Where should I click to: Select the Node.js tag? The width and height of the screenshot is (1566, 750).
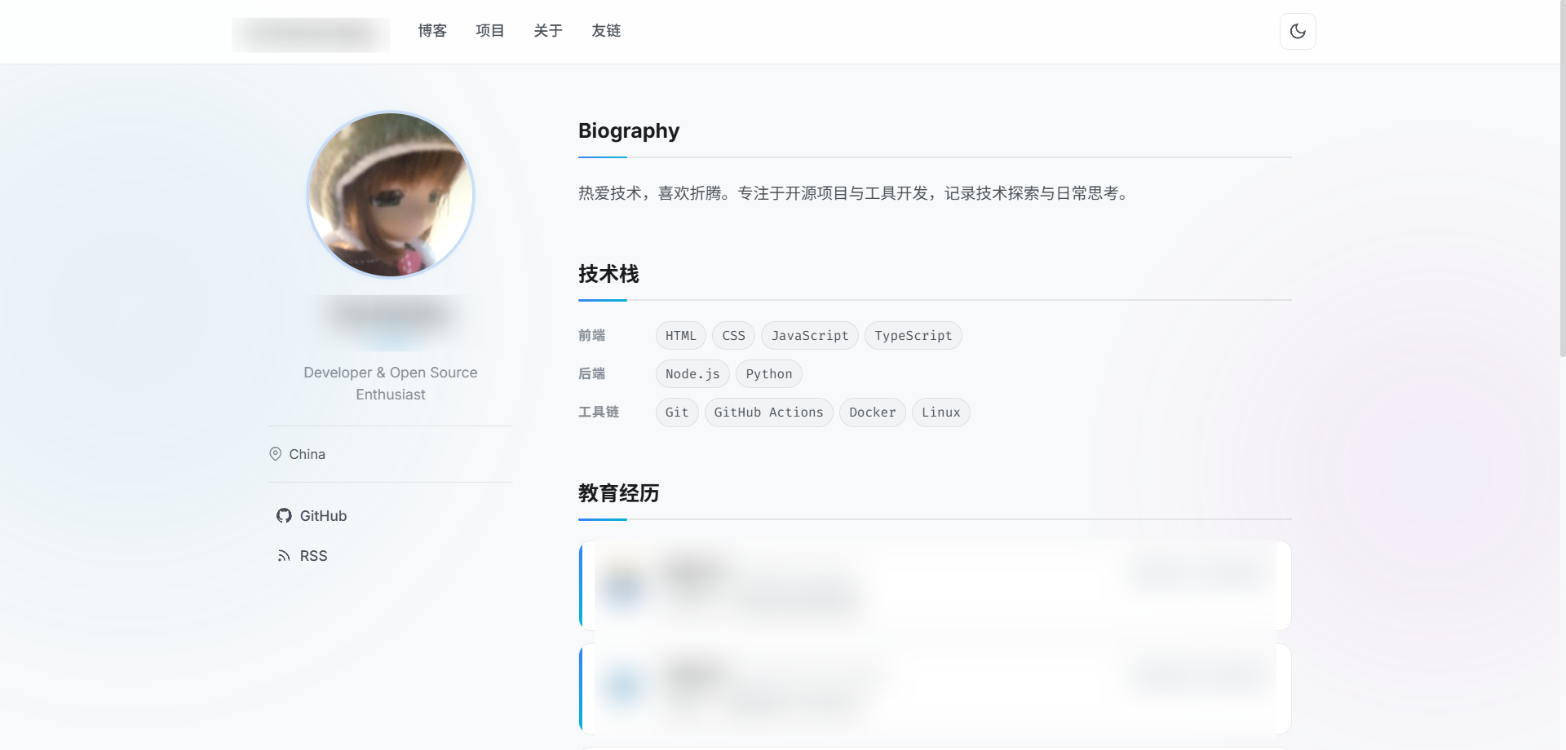692,374
